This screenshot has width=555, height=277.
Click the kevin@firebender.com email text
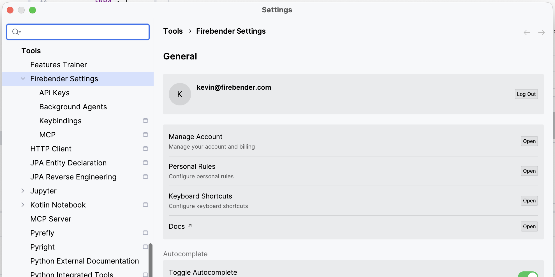click(234, 87)
